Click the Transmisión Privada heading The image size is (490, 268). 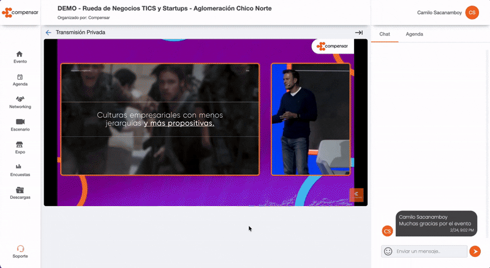pyautogui.click(x=80, y=33)
